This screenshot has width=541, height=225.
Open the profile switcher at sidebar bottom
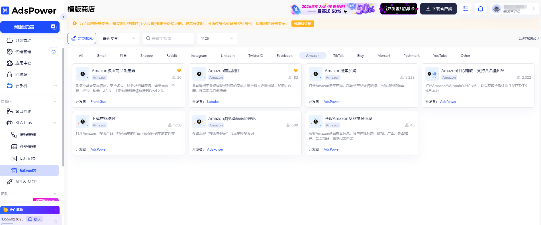point(56,221)
